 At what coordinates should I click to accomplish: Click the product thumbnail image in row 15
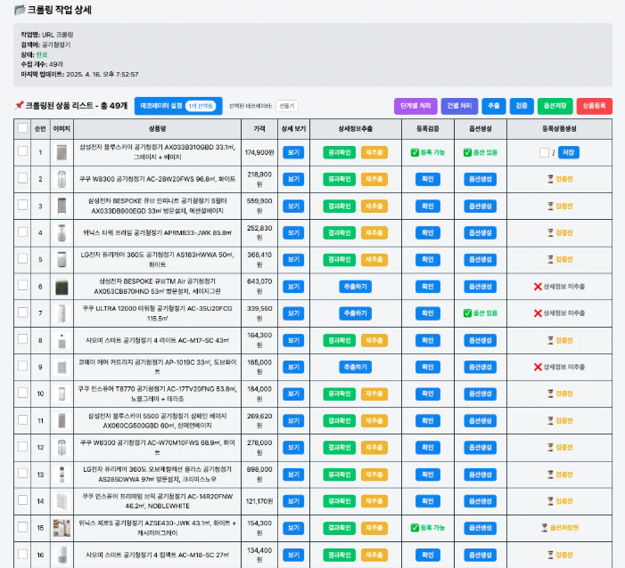(x=62, y=528)
